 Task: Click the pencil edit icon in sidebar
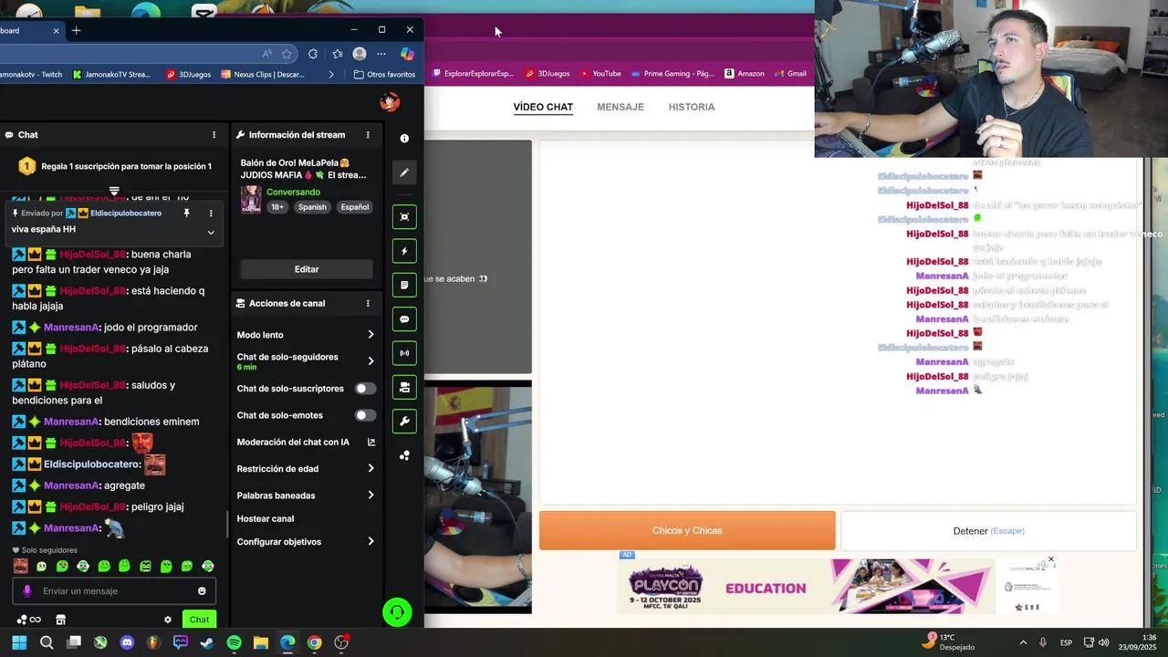point(404,172)
